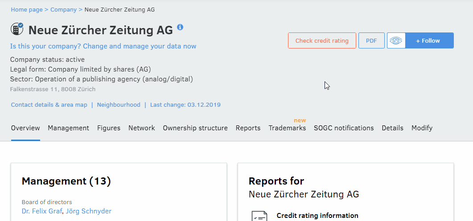Click Company breadcrumb link

tap(63, 9)
